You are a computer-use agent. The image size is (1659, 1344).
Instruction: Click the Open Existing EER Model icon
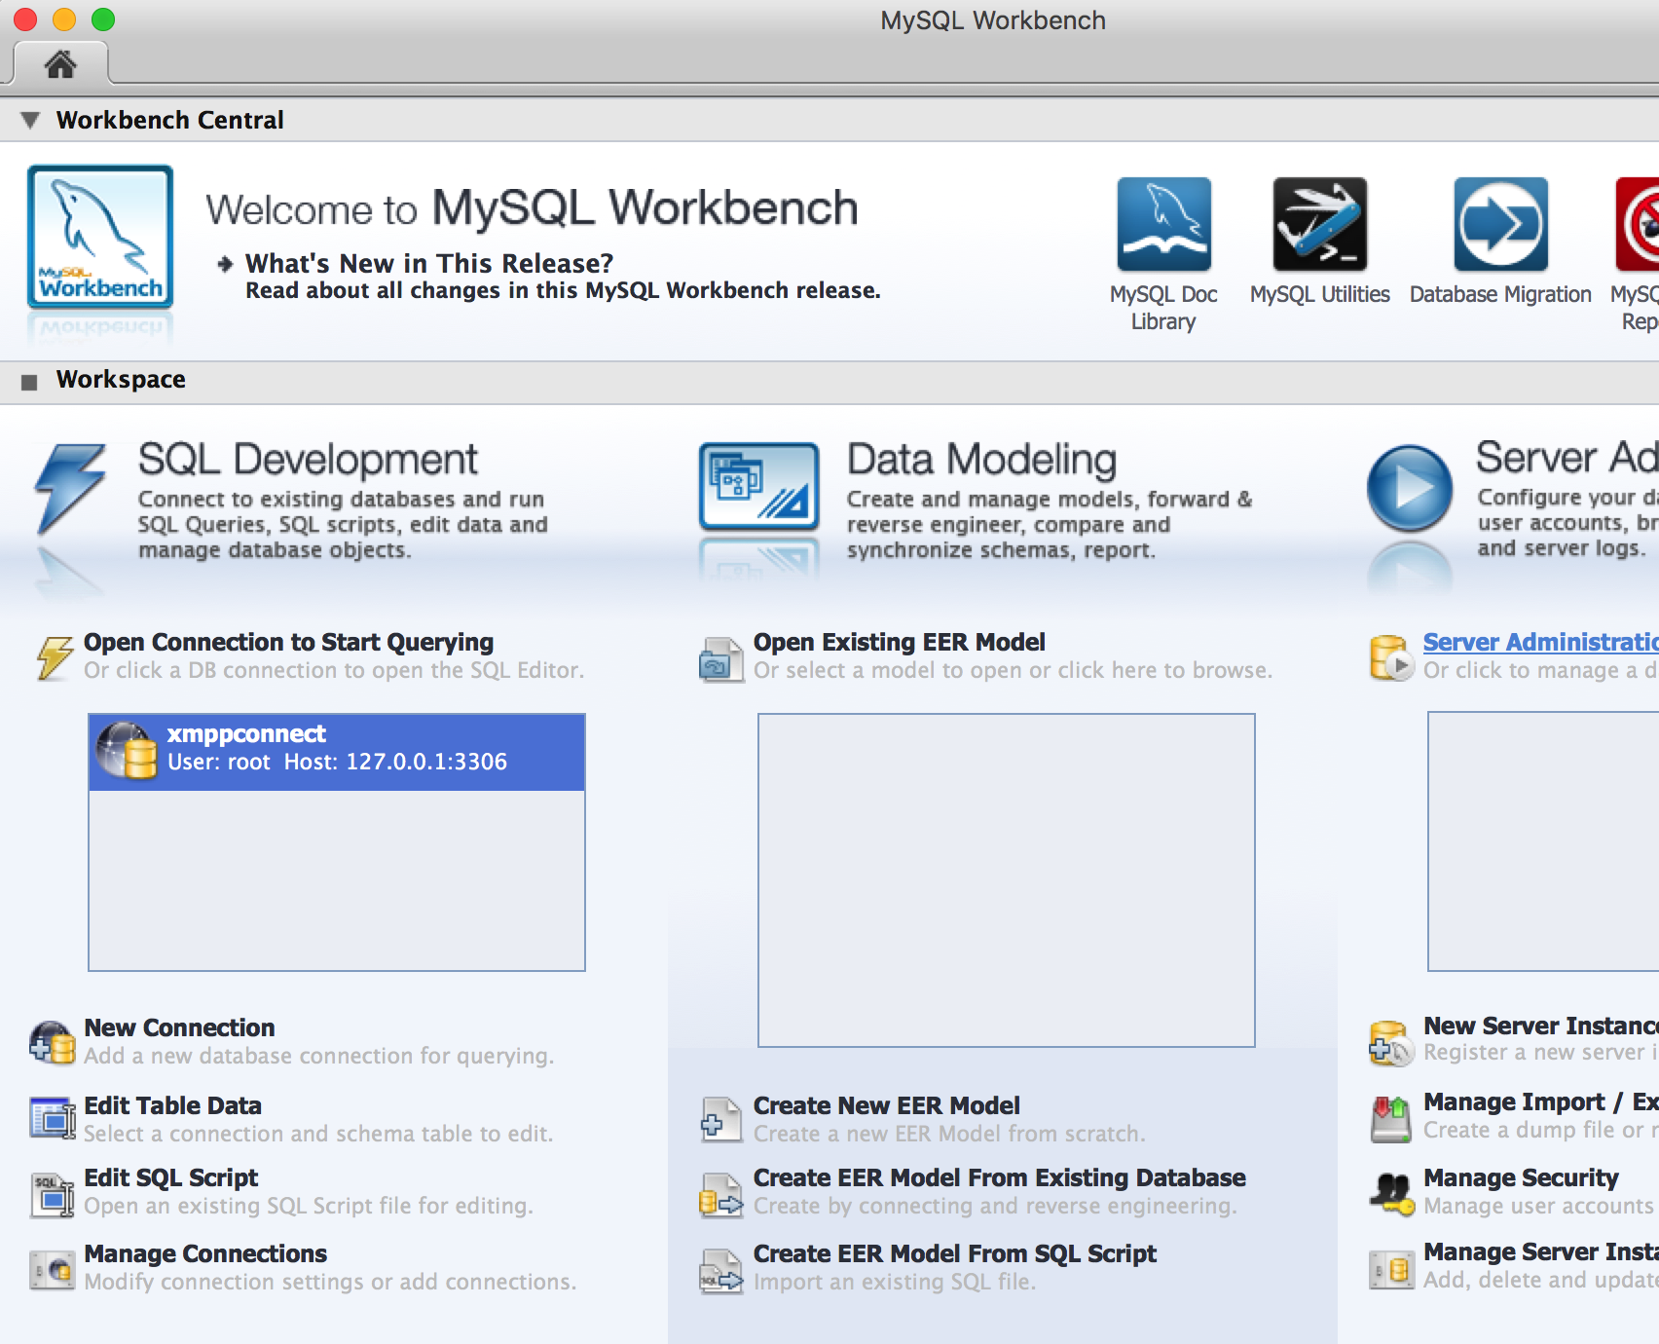coord(721,659)
